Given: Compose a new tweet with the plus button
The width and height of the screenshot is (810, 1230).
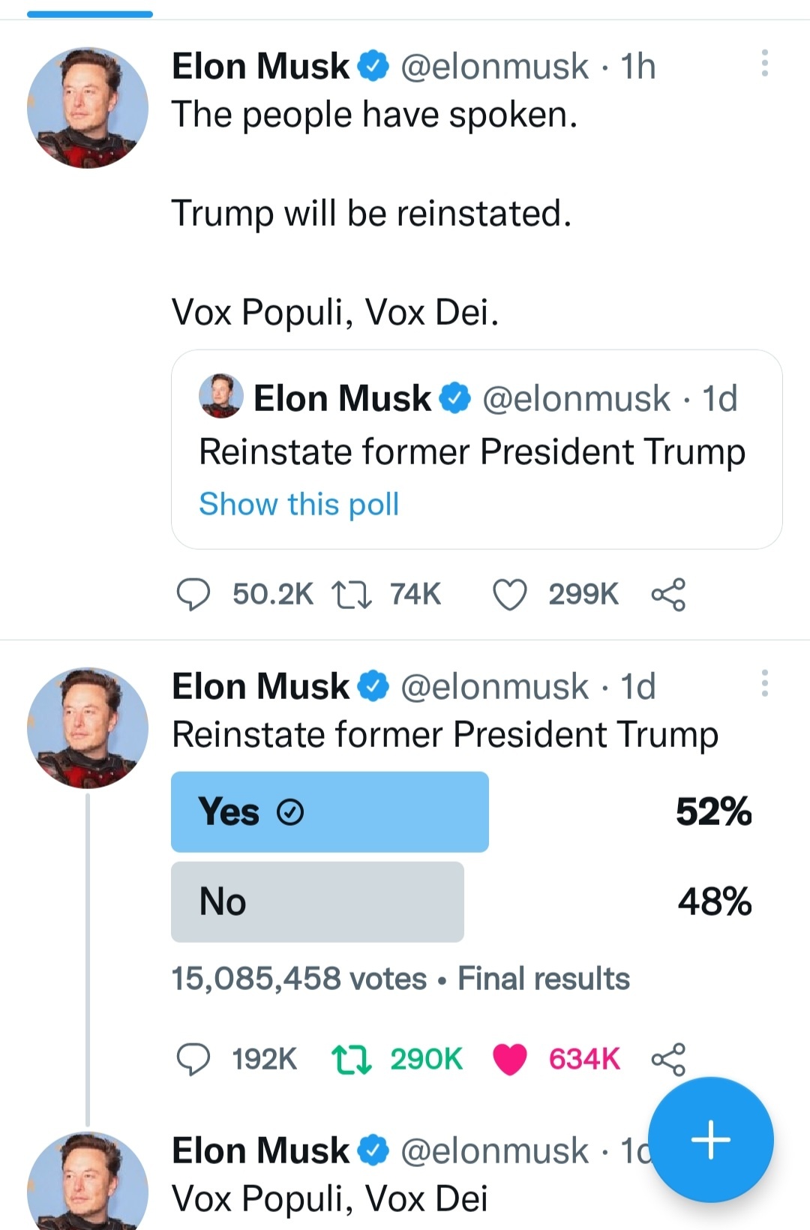Looking at the screenshot, I should [710, 1140].
